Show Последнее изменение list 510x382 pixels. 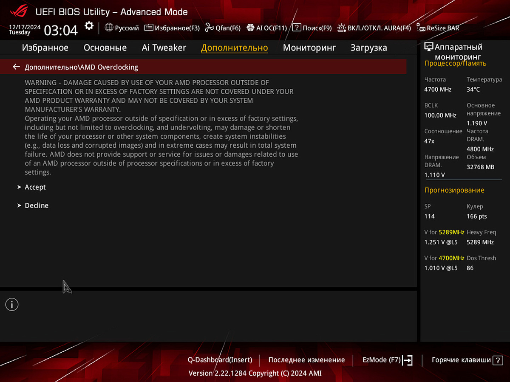pos(306,360)
